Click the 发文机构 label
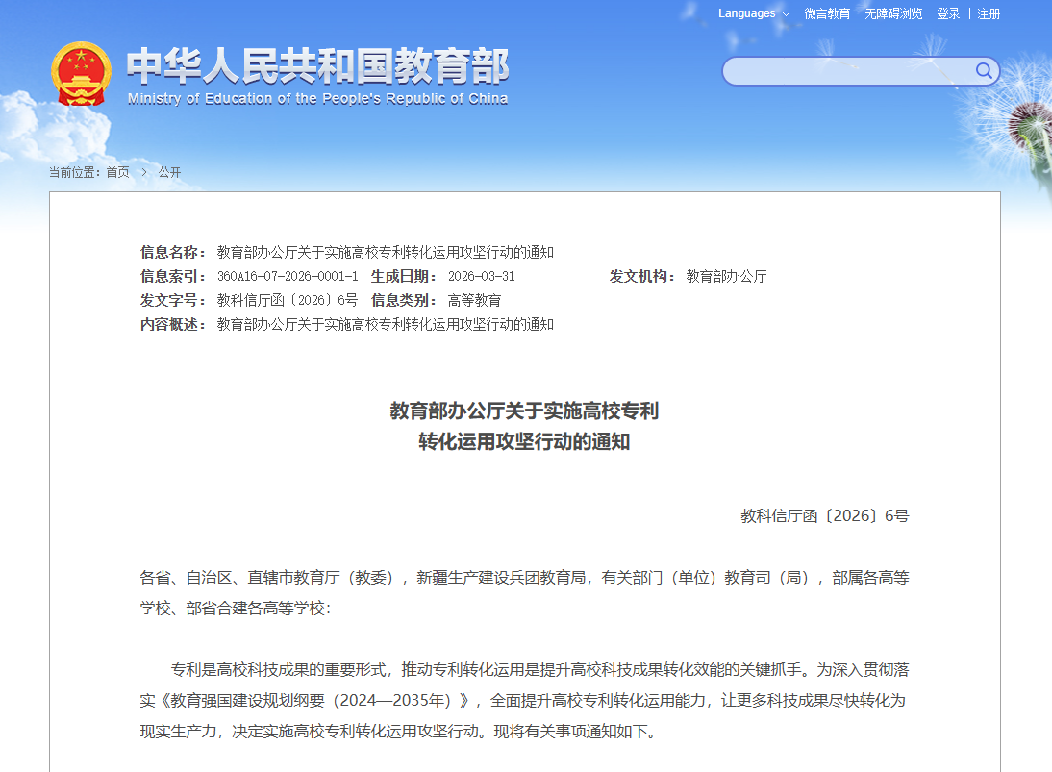 pos(642,276)
